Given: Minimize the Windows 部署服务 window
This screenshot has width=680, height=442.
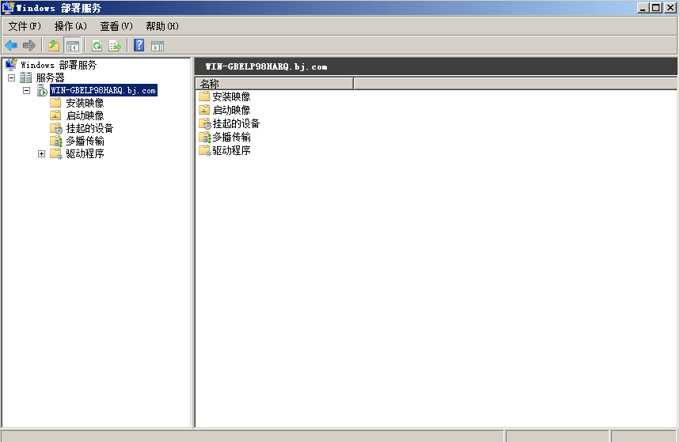Looking at the screenshot, I should pos(643,8).
